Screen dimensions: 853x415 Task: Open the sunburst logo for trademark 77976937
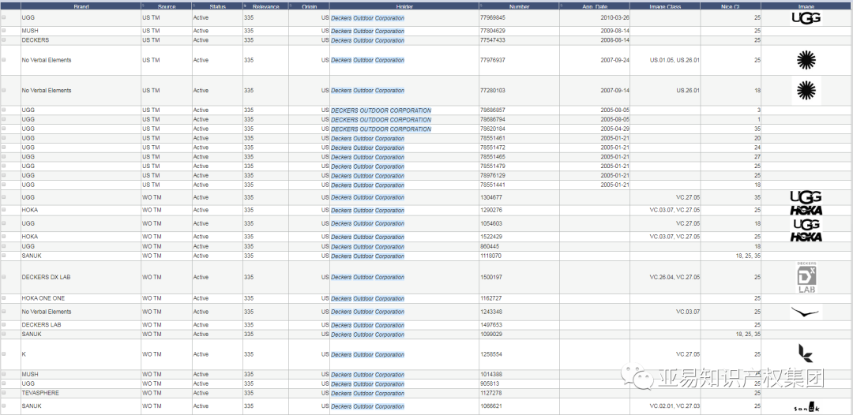coord(806,60)
